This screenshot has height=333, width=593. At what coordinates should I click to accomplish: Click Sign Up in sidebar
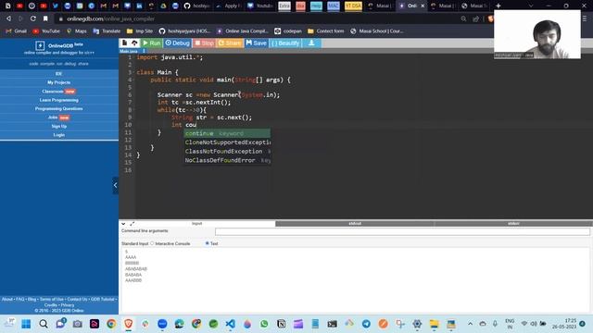coord(59,126)
